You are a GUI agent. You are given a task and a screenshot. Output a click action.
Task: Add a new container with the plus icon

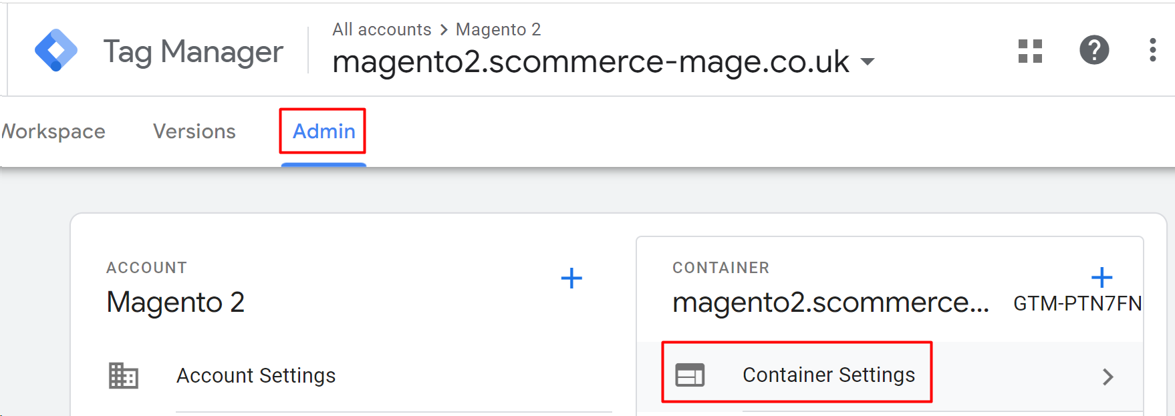coord(1103,276)
